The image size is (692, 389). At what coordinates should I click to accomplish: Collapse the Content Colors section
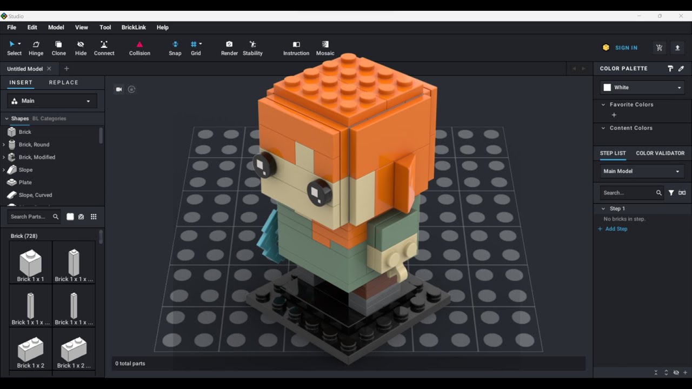(x=603, y=128)
